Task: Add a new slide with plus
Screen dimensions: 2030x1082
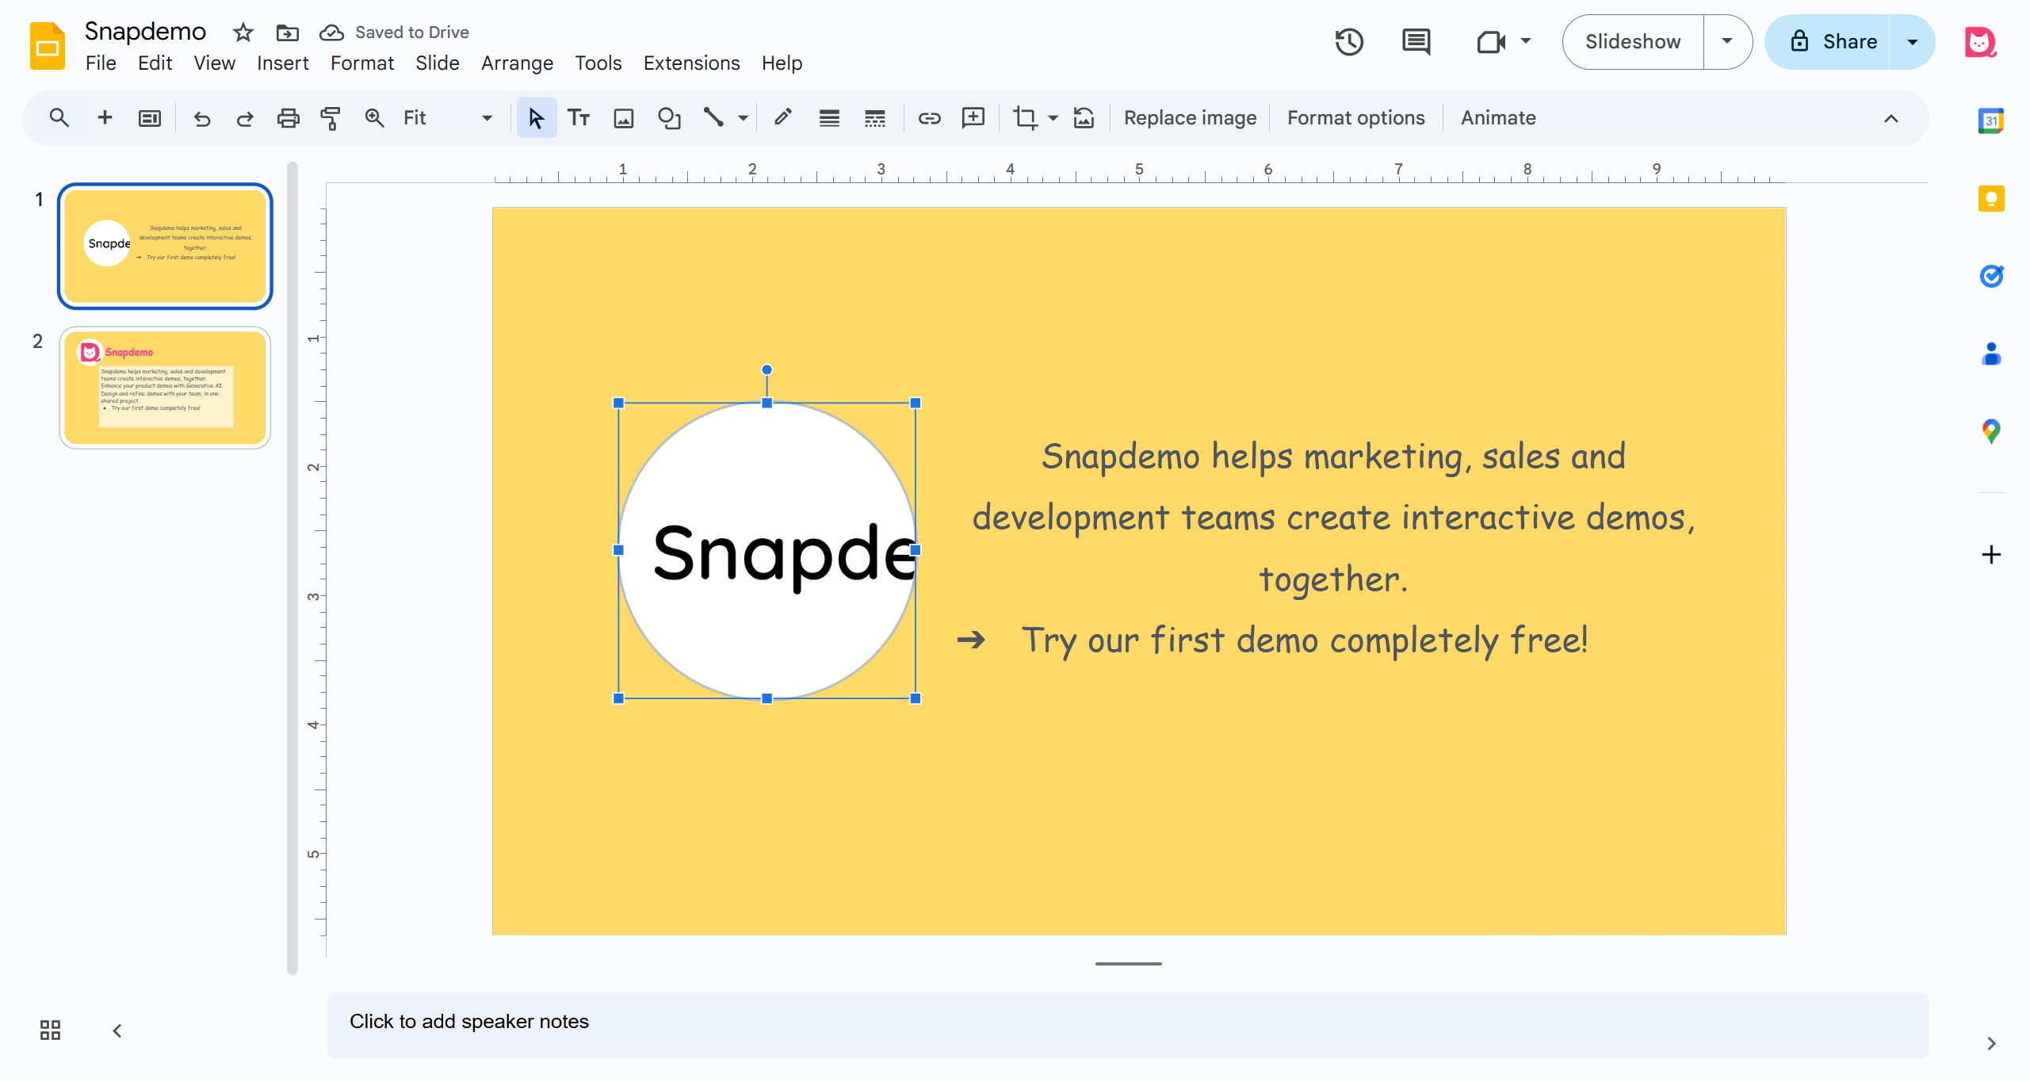Action: click(105, 118)
